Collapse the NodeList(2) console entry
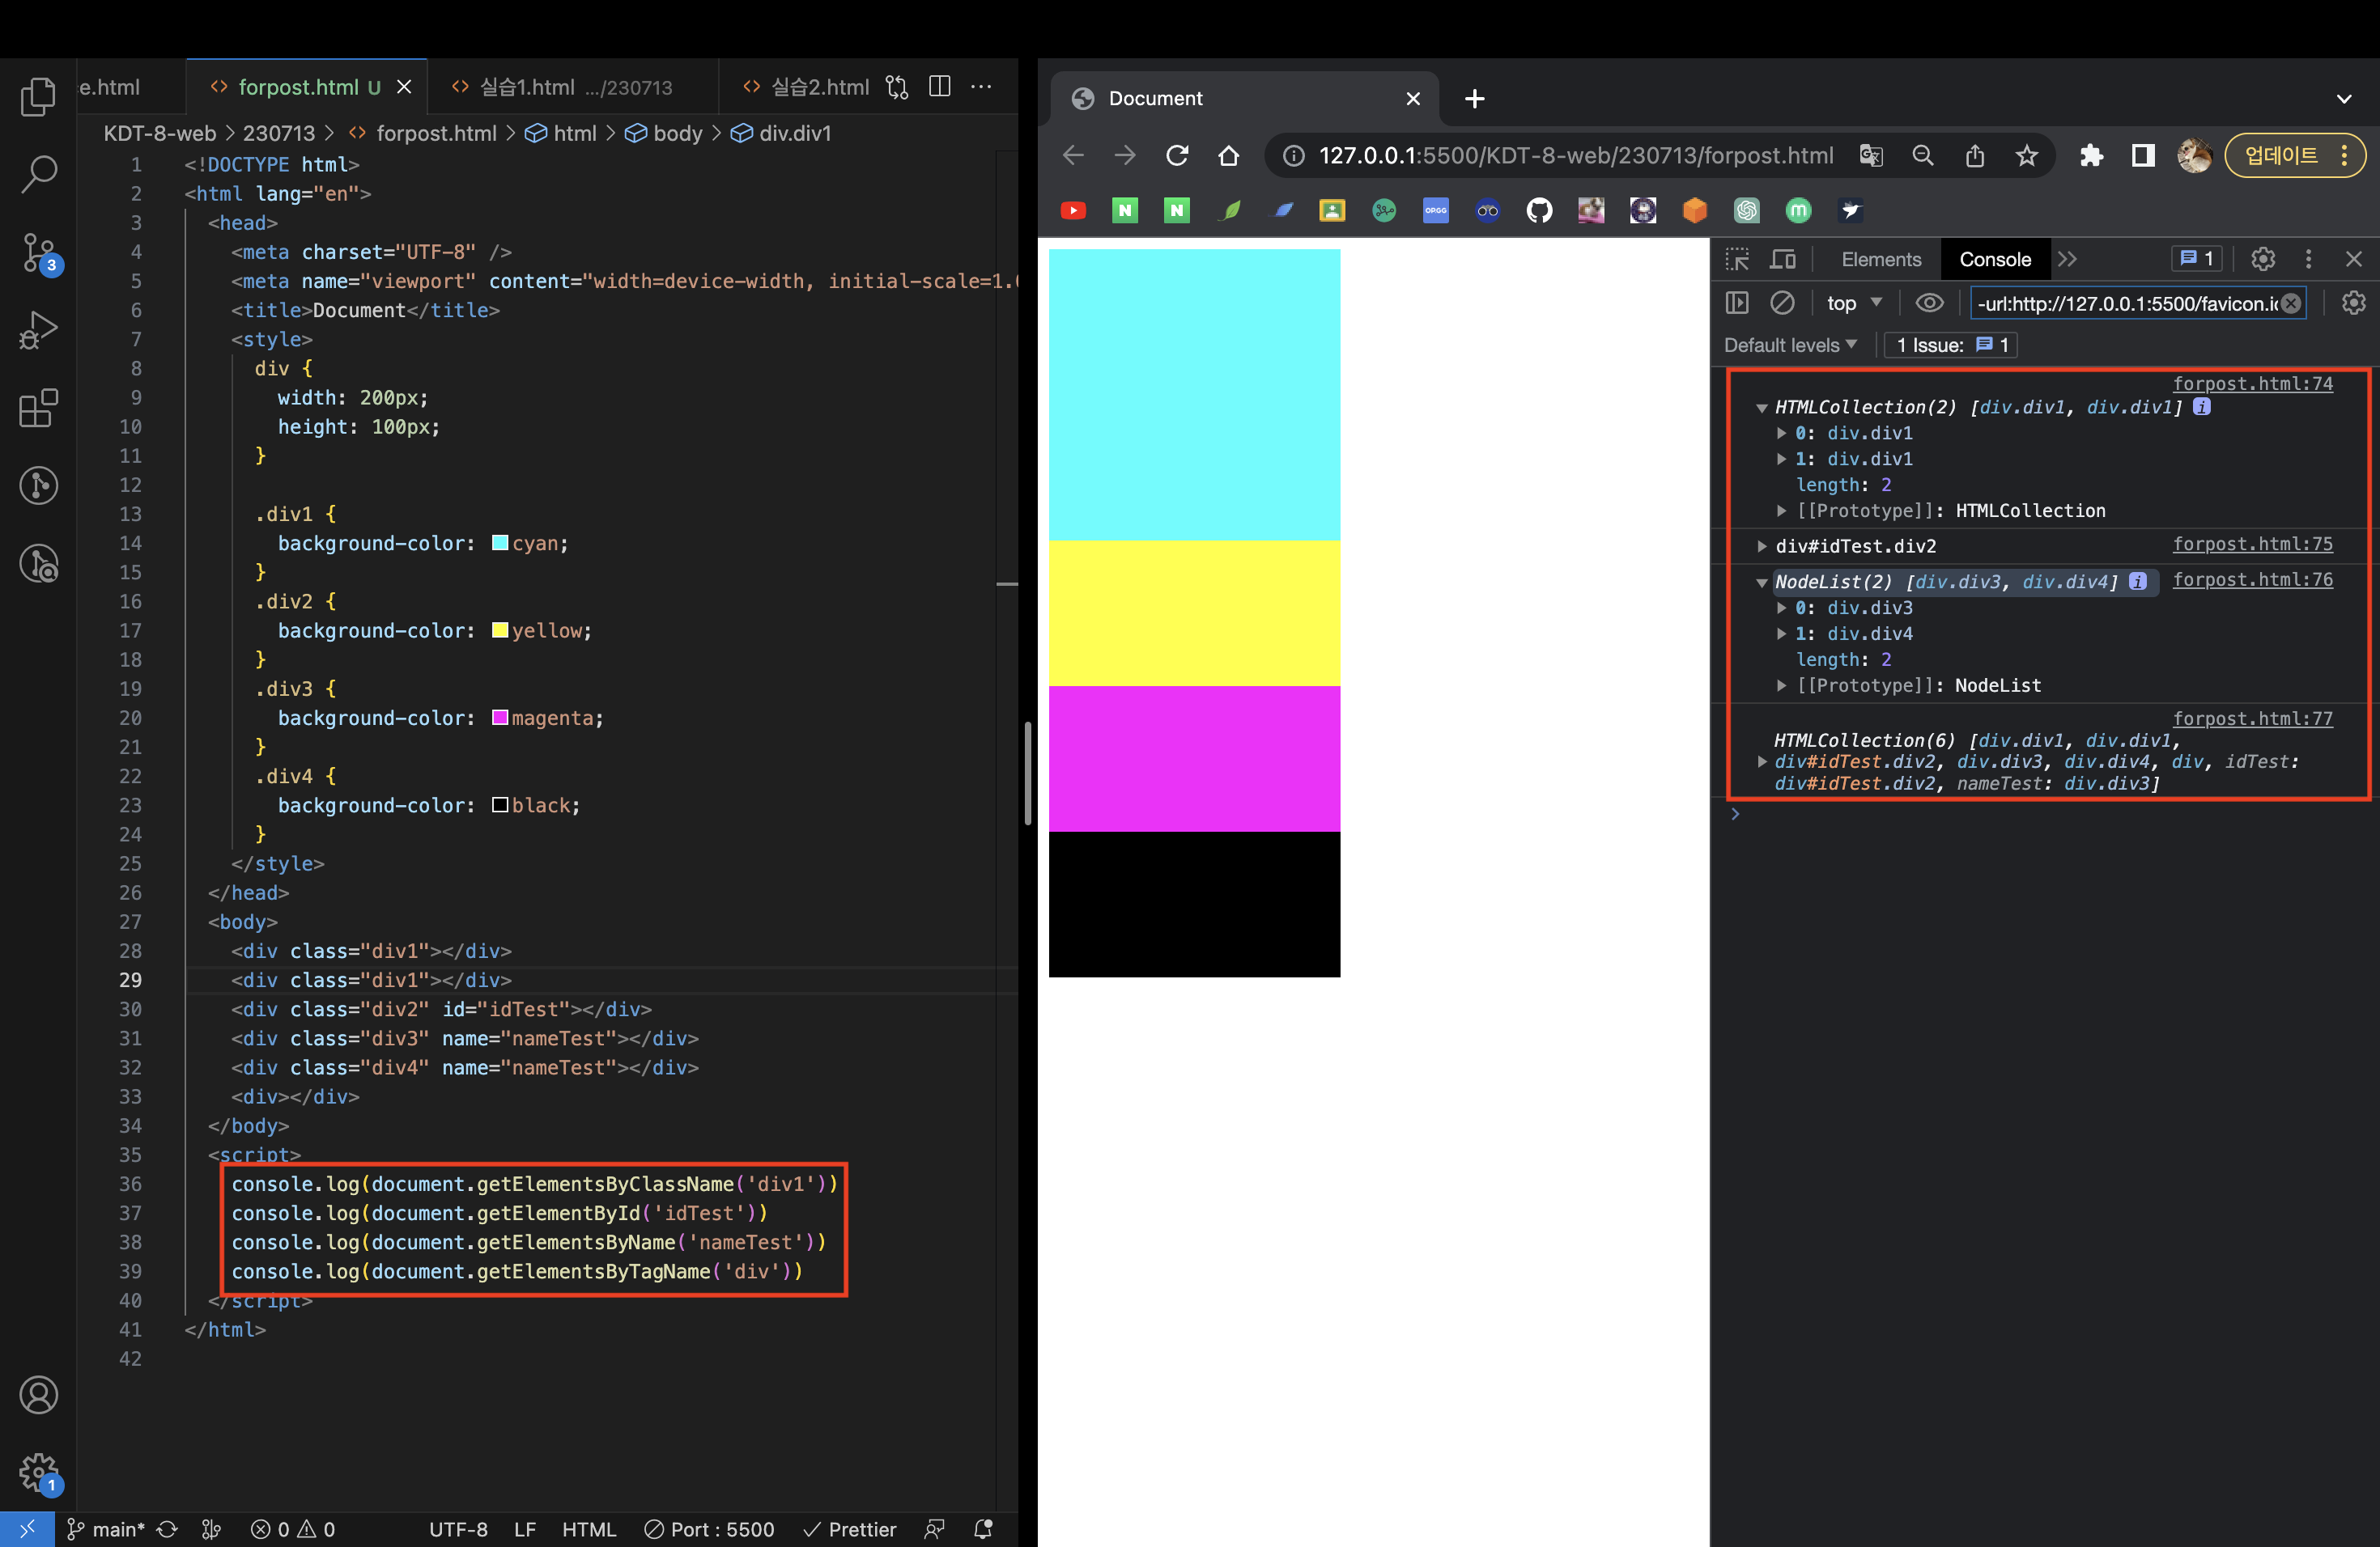The width and height of the screenshot is (2380, 1547). tap(1762, 583)
